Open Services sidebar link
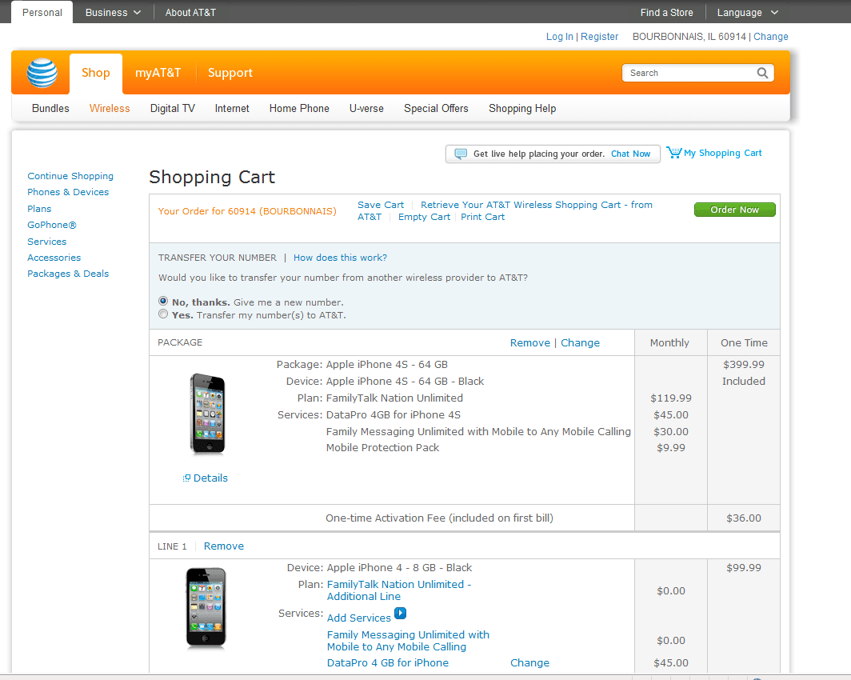This screenshot has width=851, height=680. [x=46, y=242]
